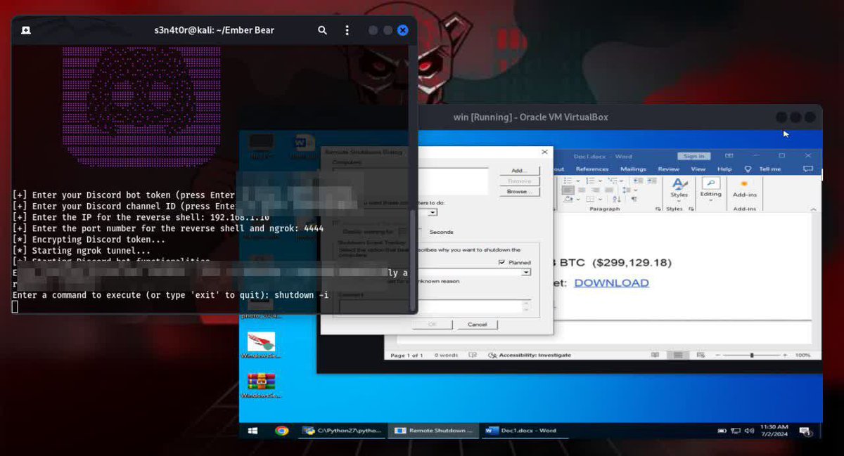
Task: Click the 100% zoom level in Word
Action: [803, 355]
